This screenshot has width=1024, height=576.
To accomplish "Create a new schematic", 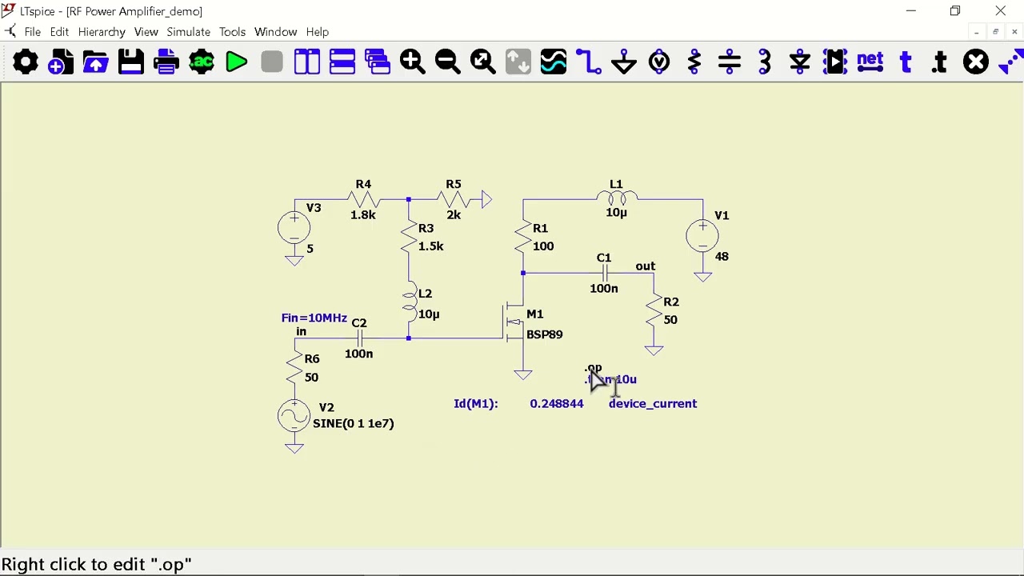I will click(x=60, y=62).
